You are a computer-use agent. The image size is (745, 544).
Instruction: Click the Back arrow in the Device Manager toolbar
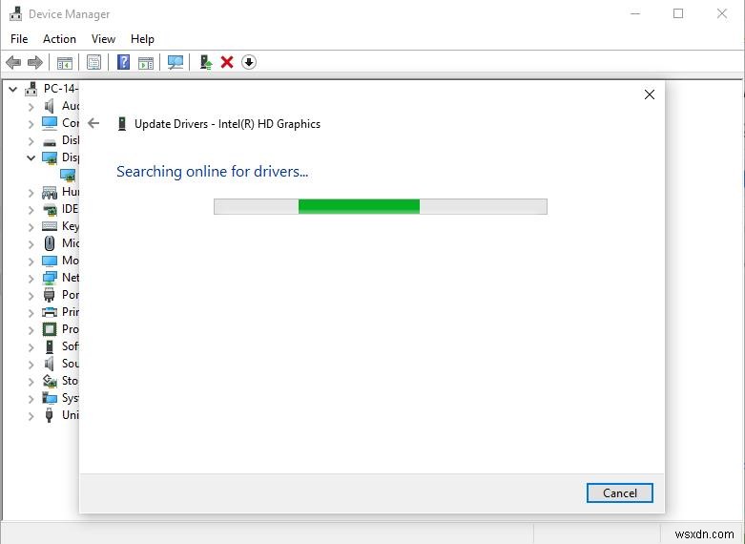(x=13, y=62)
